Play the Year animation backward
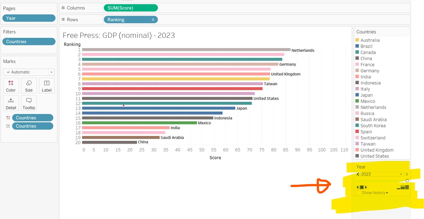The width and height of the screenshot is (424, 219). pos(358,187)
